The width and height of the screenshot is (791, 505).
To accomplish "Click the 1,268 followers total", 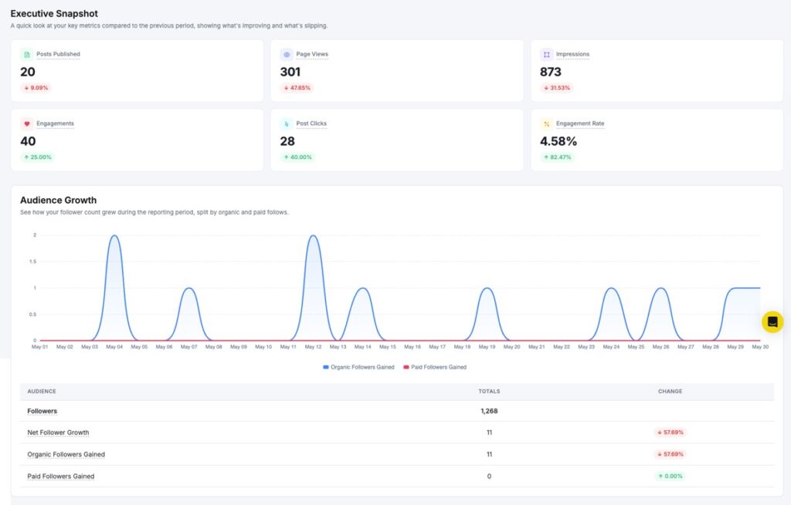I will (x=489, y=411).
